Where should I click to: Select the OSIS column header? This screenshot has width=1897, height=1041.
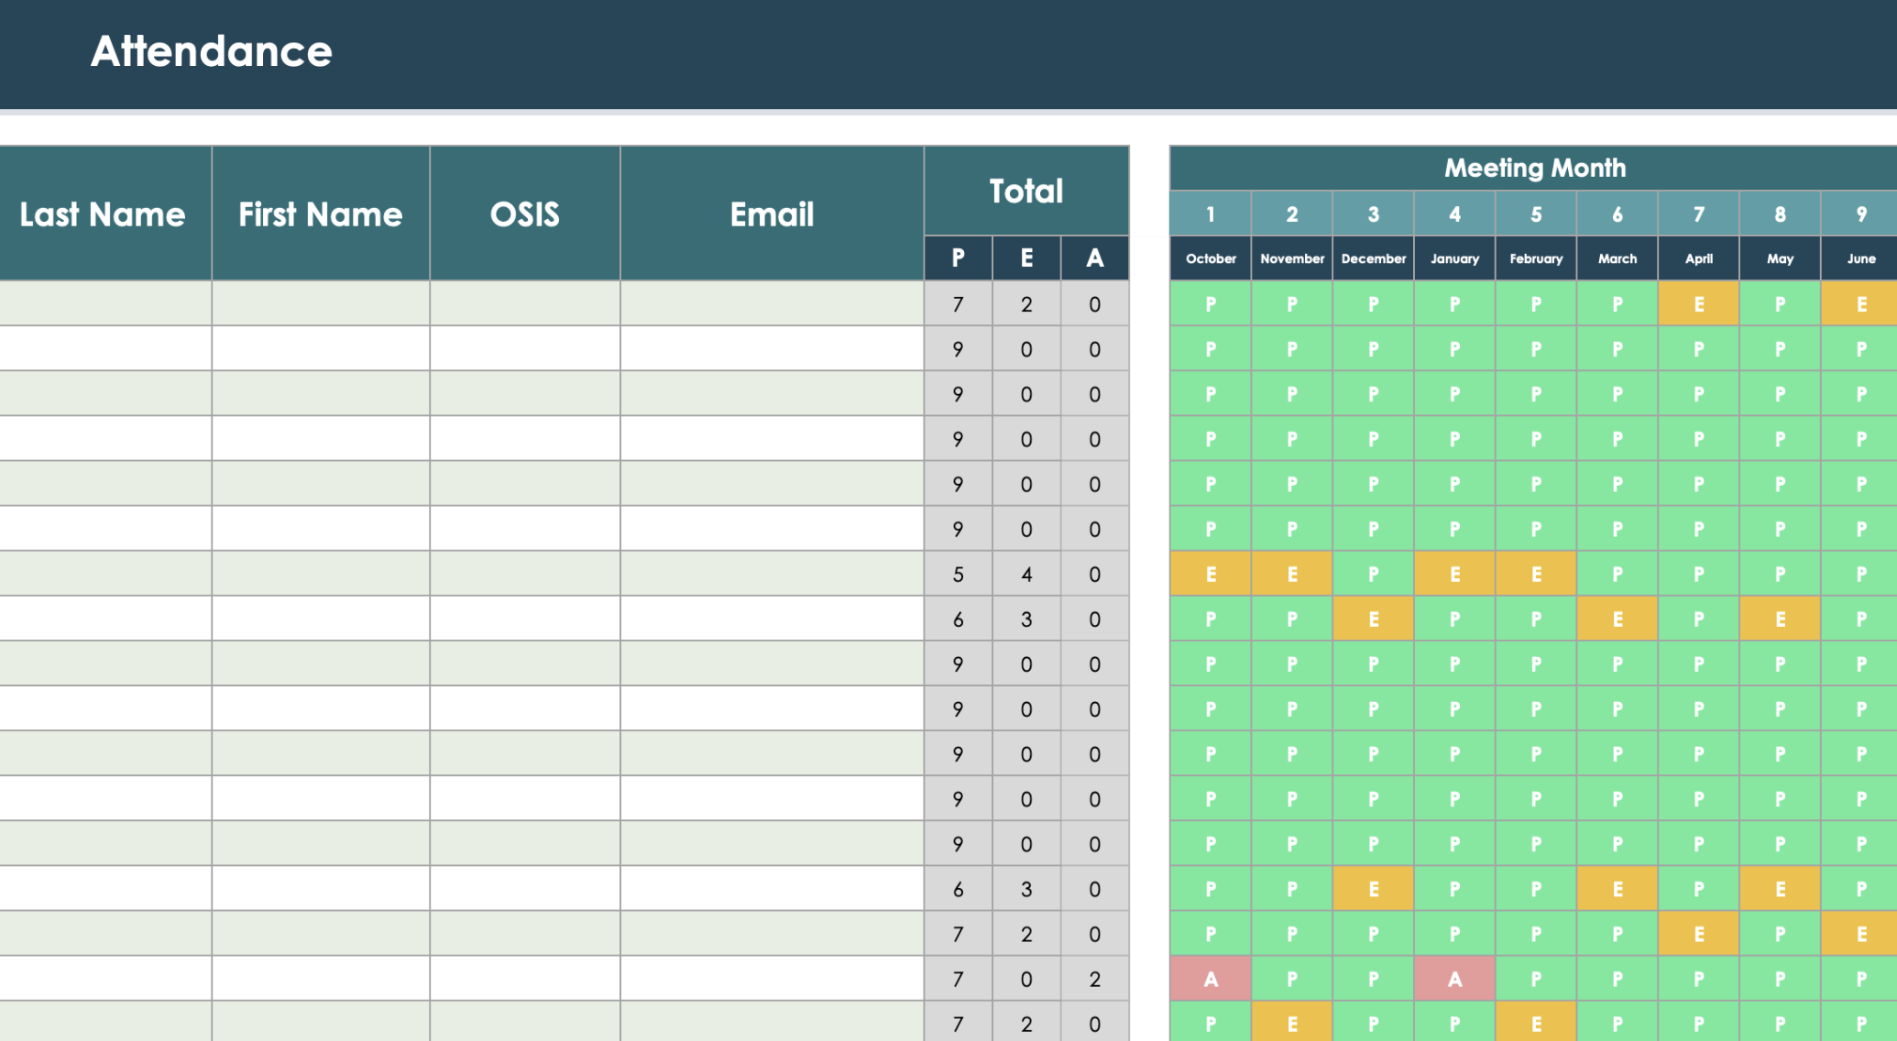(525, 214)
